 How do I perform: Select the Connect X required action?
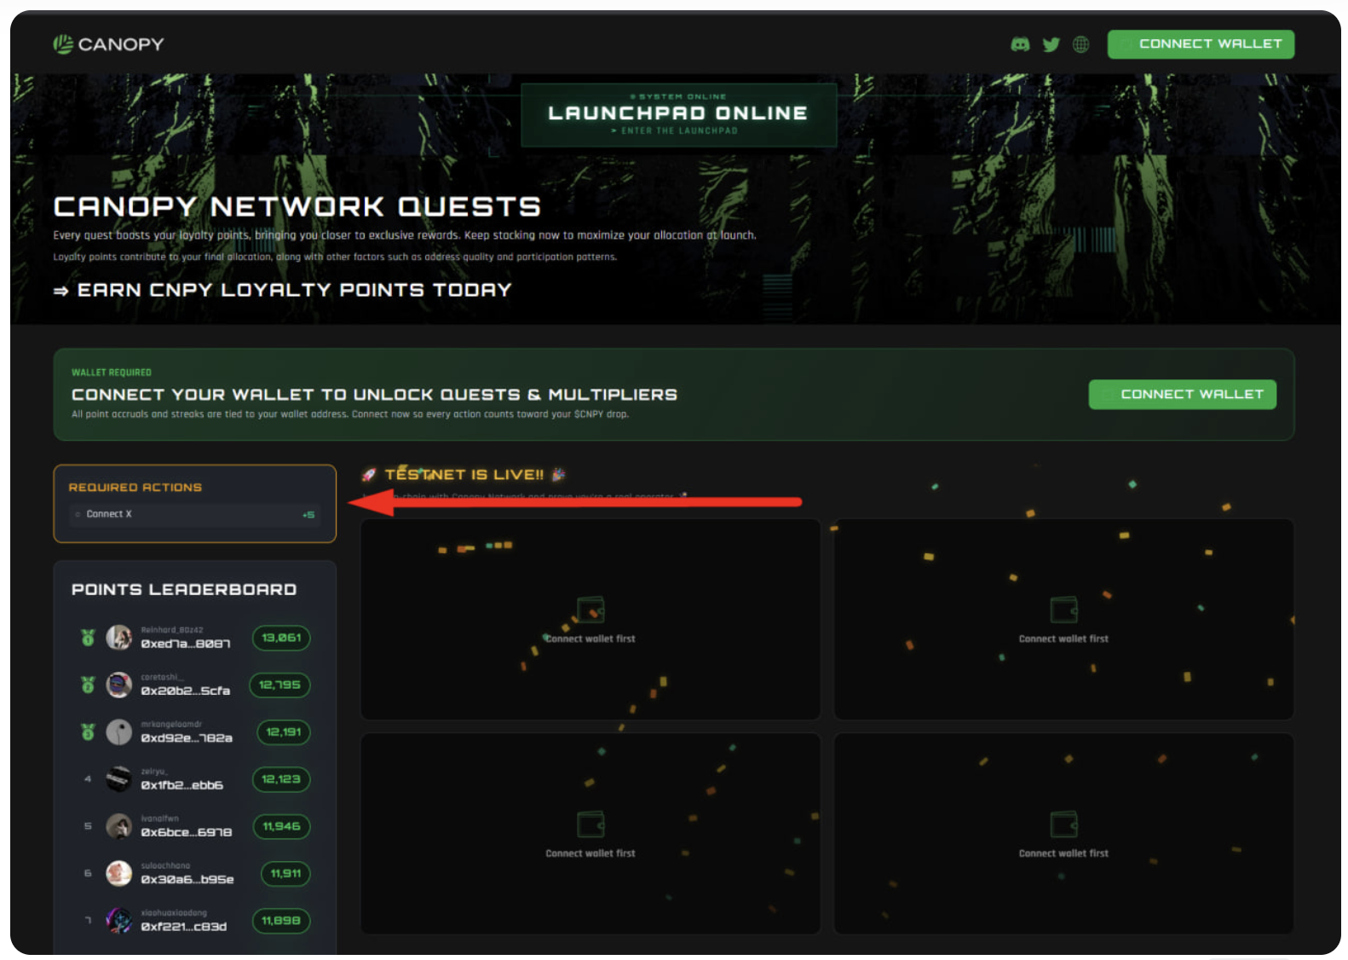pos(194,514)
